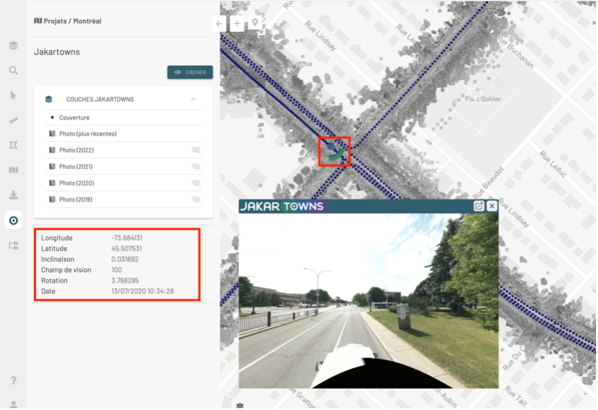Show the Photo (2022) layer

pos(196,150)
